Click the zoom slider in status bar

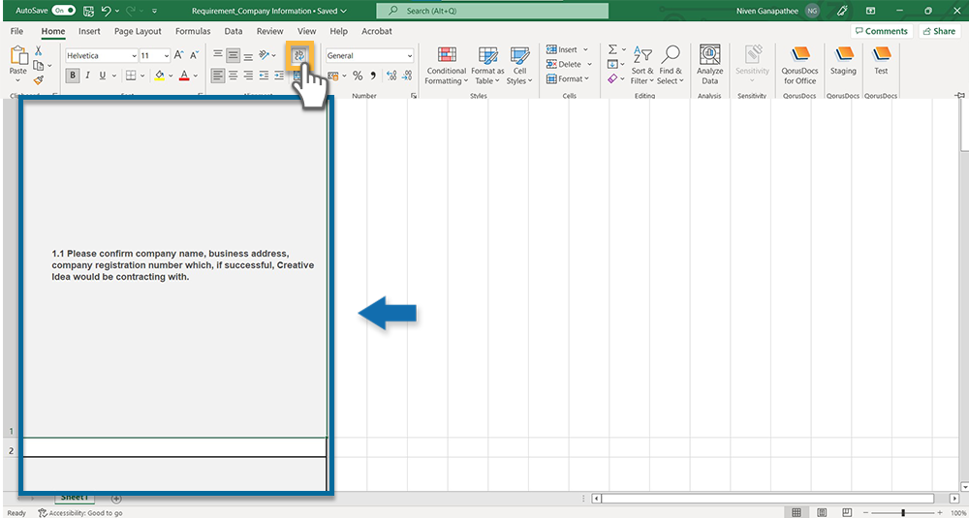[x=903, y=512]
